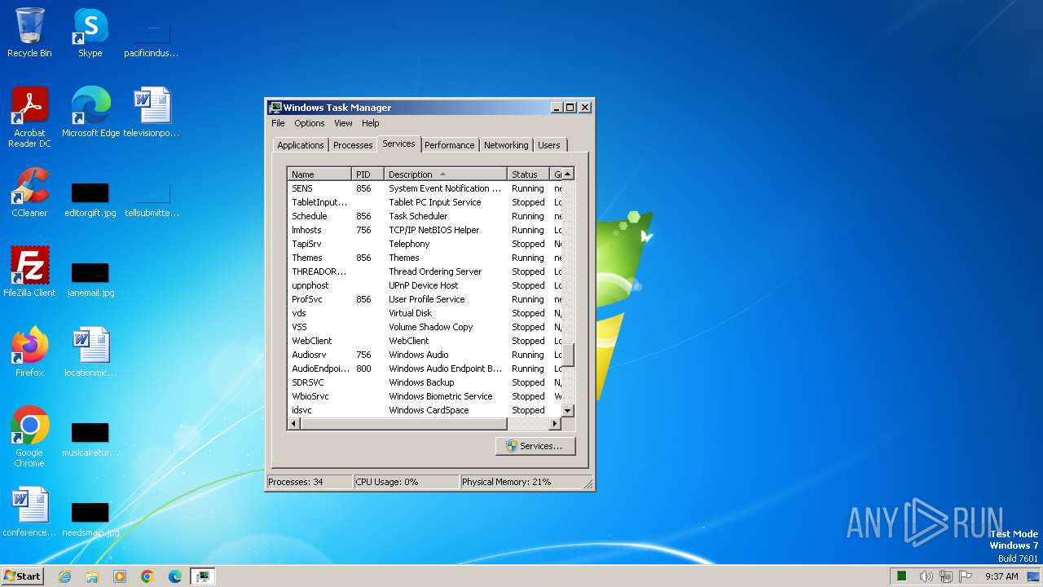The image size is (1043, 587).
Task: Open Windows Explorer folder in taskbar
Action: click(x=92, y=576)
